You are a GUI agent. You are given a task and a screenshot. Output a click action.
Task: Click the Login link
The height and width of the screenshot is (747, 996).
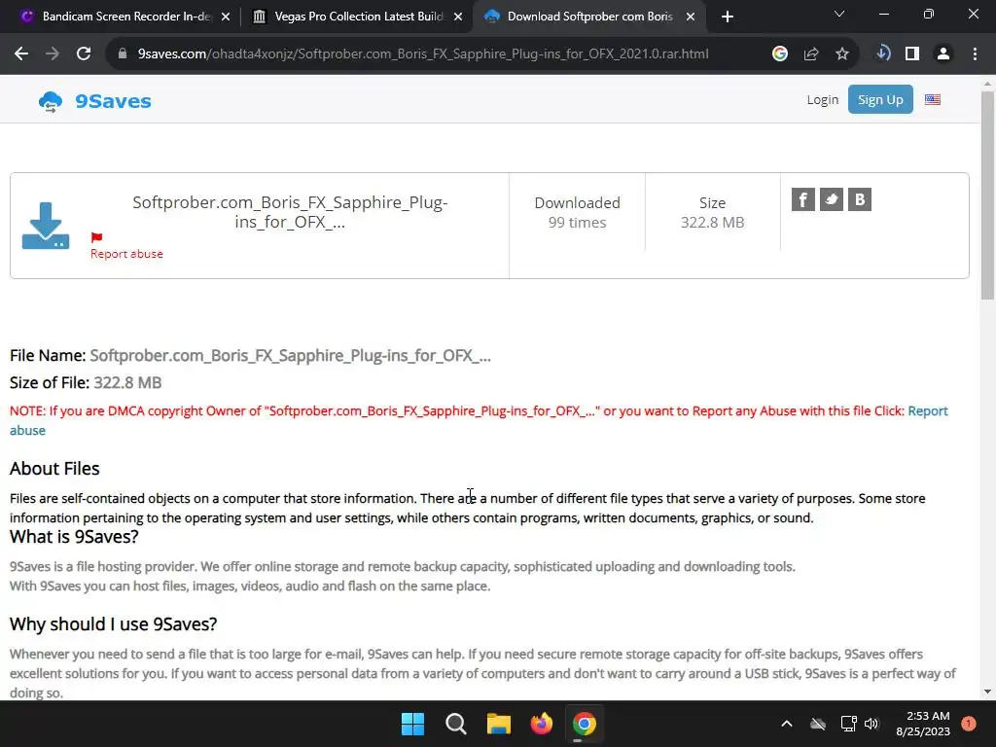[823, 100]
